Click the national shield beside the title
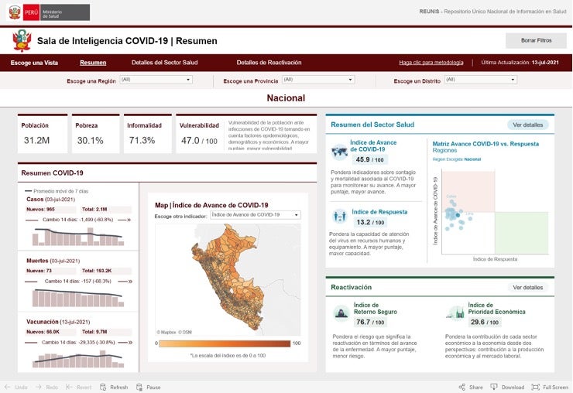Screen dimensions: 573x393 (22, 40)
